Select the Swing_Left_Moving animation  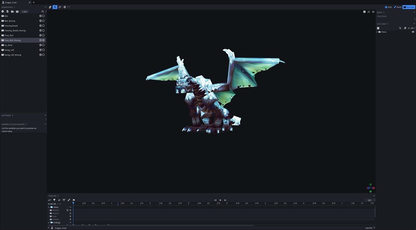pos(23,55)
